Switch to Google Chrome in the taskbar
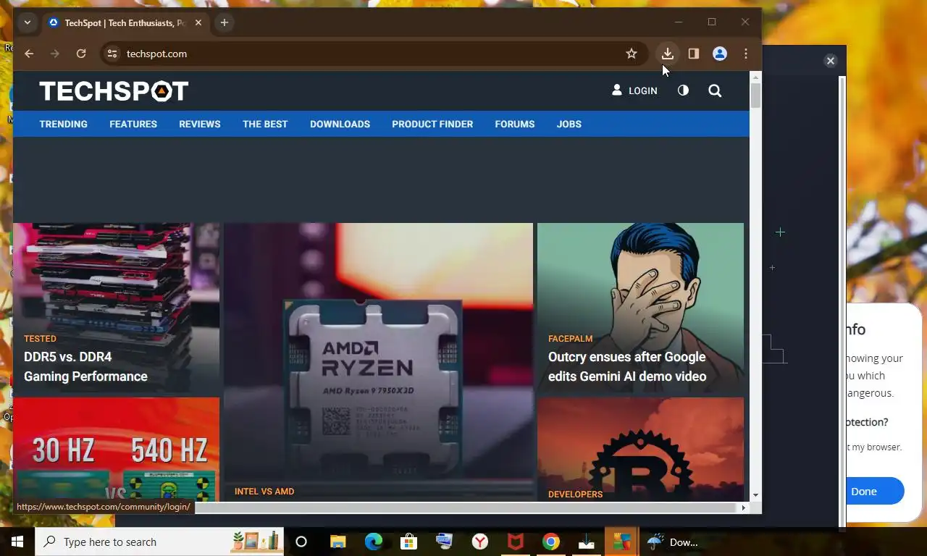The height and width of the screenshot is (556, 927). pyautogui.click(x=551, y=542)
